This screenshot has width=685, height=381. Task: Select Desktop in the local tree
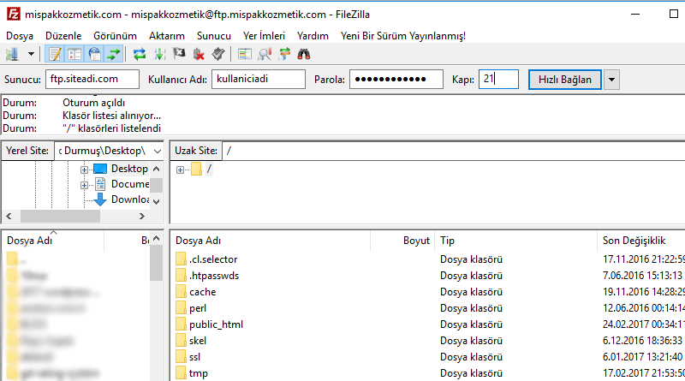point(129,169)
